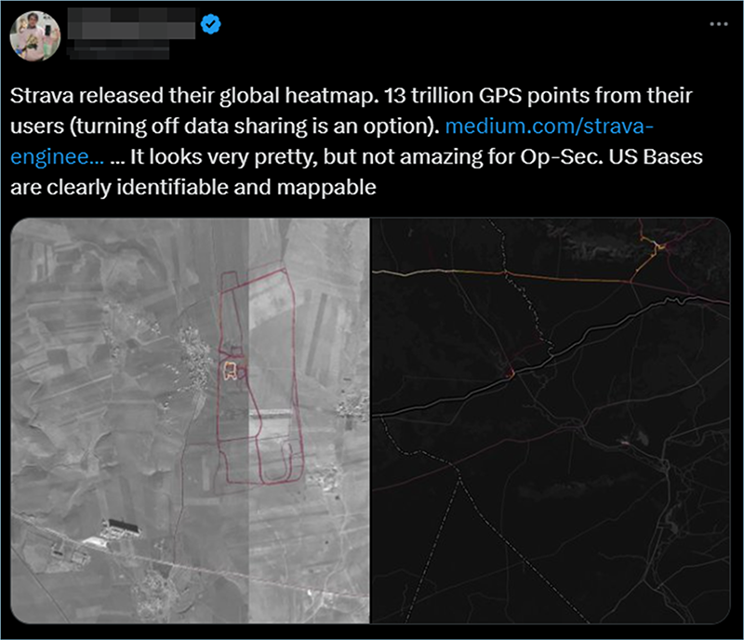Click the tweet text starting "Strava released their"

coord(356,141)
